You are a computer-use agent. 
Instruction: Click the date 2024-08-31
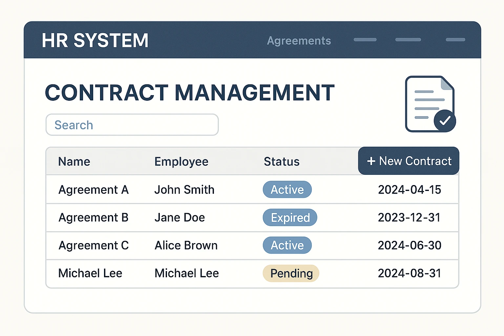tap(409, 273)
